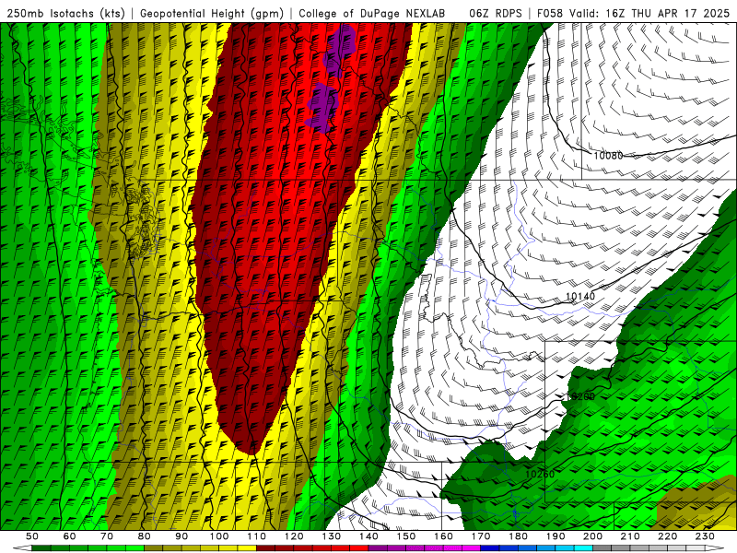
Task: Click the 130 value on the color scale
Action: [331, 536]
